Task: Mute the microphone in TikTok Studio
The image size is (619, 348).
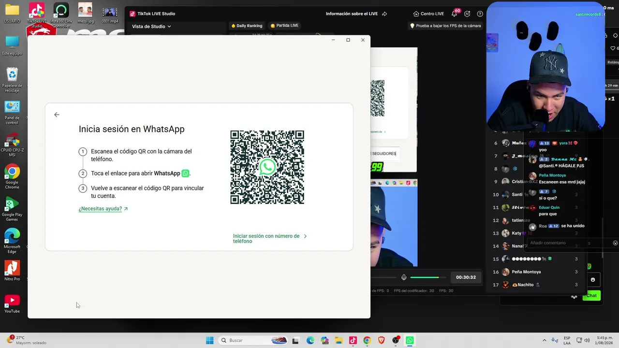Action: [404, 277]
